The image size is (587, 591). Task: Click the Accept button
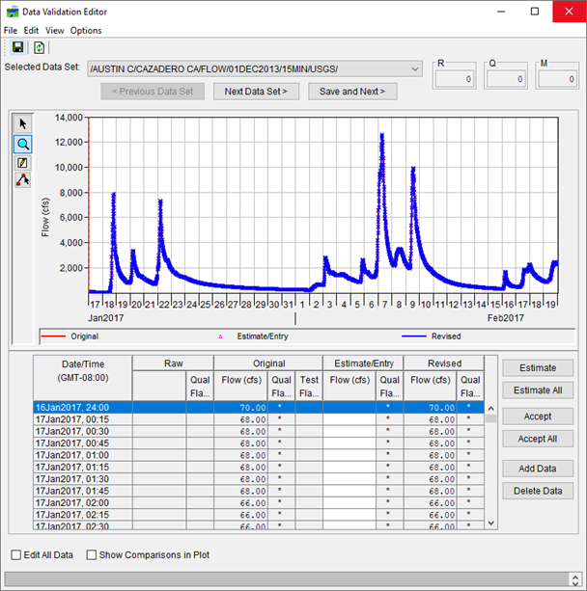click(538, 416)
